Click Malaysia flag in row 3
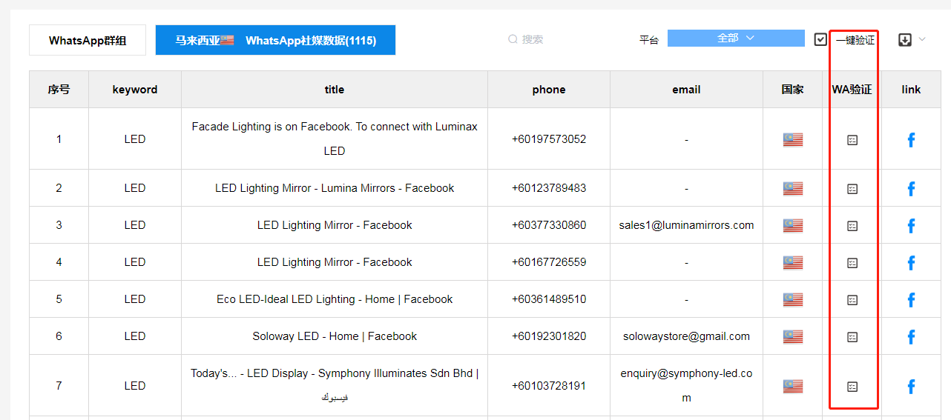The image size is (951, 420). coord(792,225)
